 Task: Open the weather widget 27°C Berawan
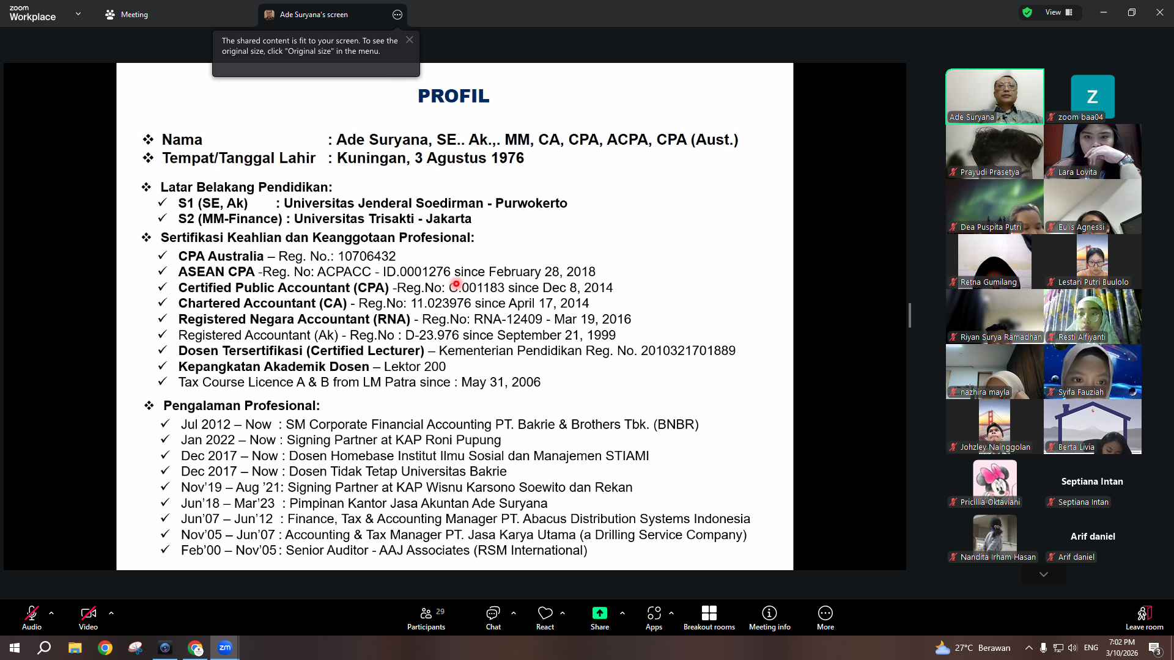coord(973,648)
